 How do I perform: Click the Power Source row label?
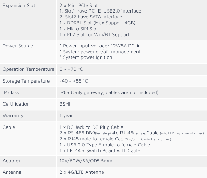click(18, 46)
